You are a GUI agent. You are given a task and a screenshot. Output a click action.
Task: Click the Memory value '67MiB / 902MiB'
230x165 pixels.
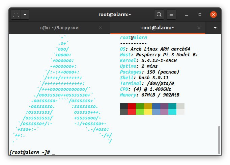160,95
